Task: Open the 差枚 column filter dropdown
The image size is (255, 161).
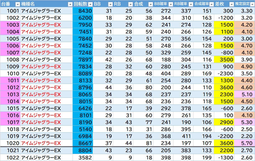Action: (x=232, y=4)
